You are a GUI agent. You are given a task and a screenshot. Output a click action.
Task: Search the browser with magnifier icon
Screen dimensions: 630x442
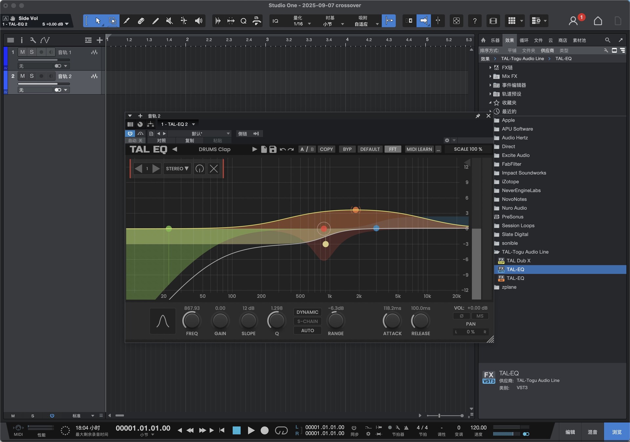[608, 40]
